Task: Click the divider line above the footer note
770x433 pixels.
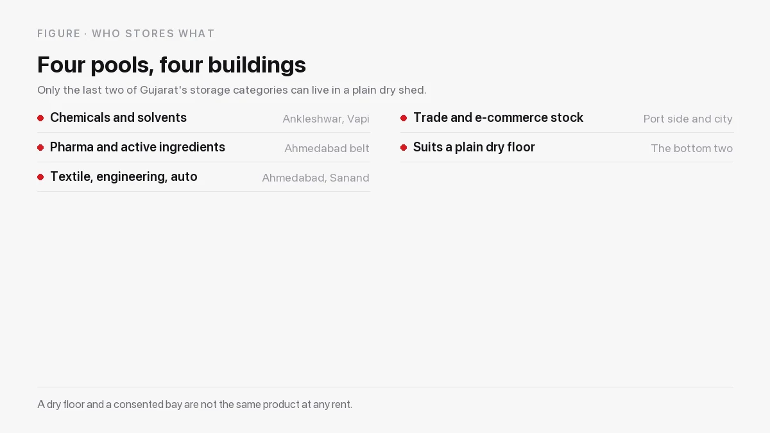Action: click(x=385, y=387)
